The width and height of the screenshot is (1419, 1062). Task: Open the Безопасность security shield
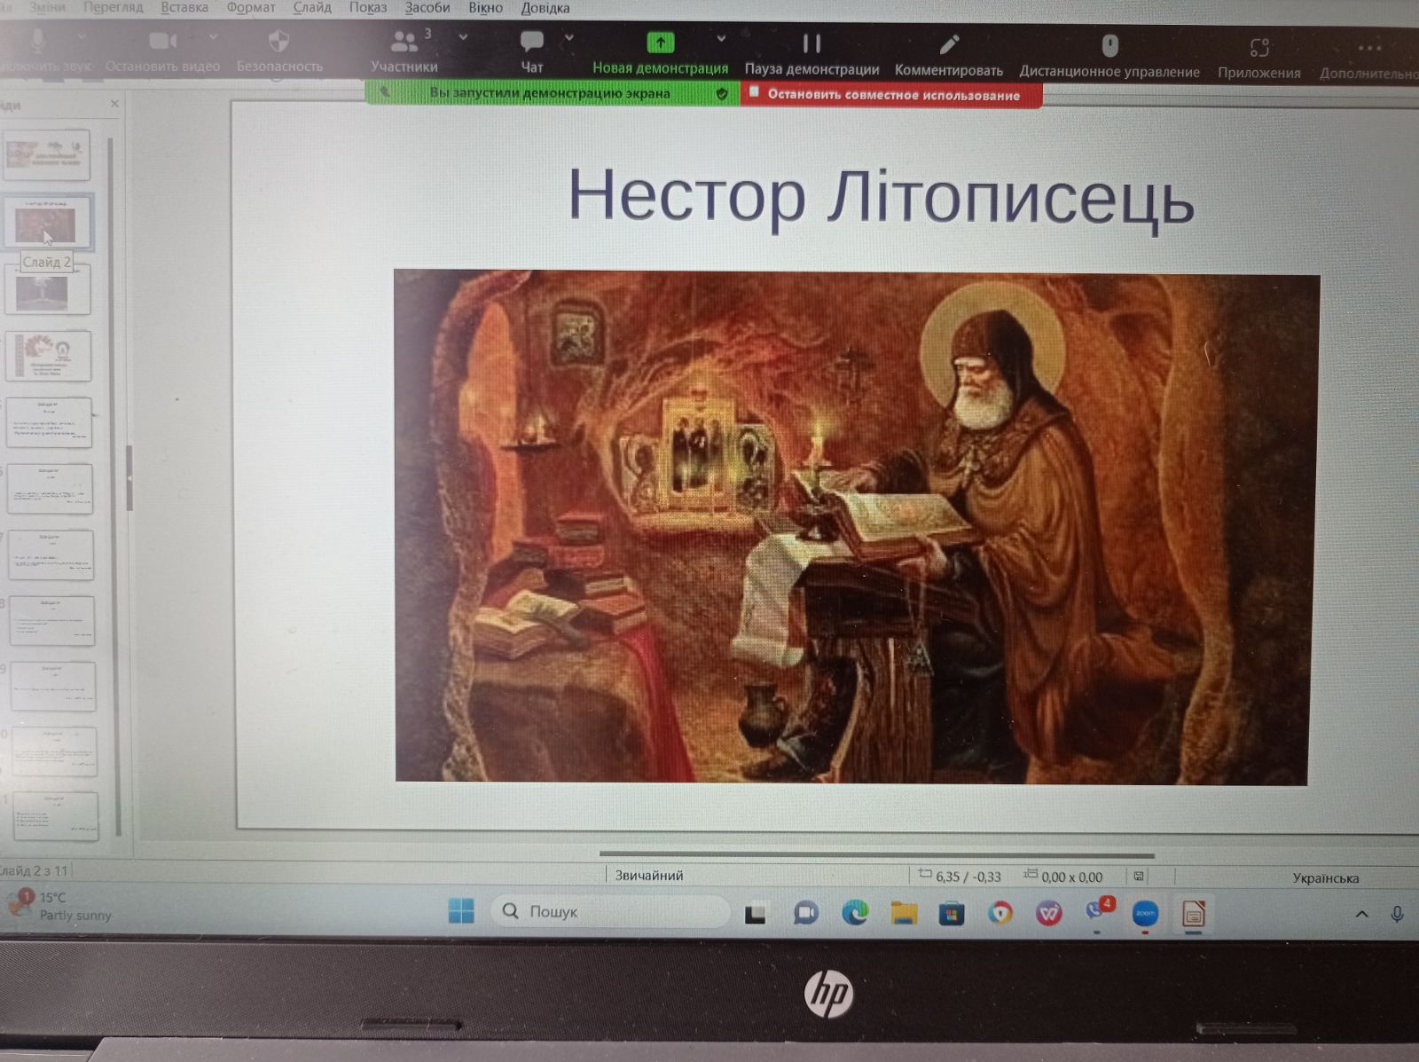pyautogui.click(x=278, y=41)
